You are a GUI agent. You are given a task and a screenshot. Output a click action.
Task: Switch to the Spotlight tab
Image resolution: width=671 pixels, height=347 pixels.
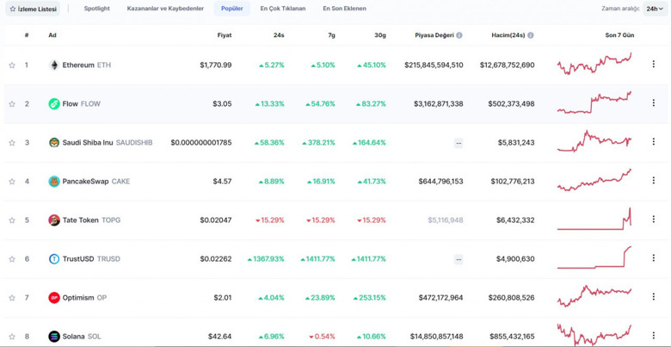click(96, 9)
